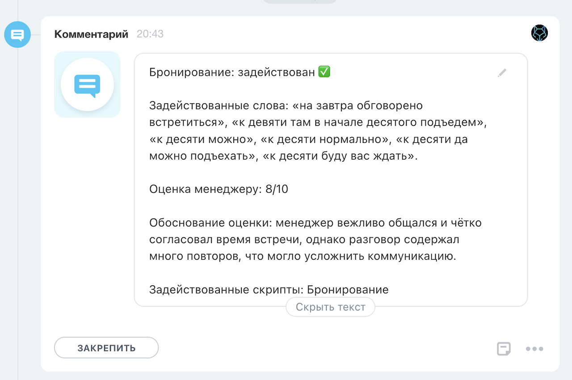This screenshot has width=572, height=380.
Task: Click the quote «к десяти буду вас ждать»
Action: pos(340,156)
